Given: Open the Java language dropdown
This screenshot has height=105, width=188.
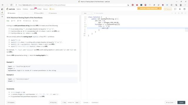Looking at the screenshot, I should 87,13.
